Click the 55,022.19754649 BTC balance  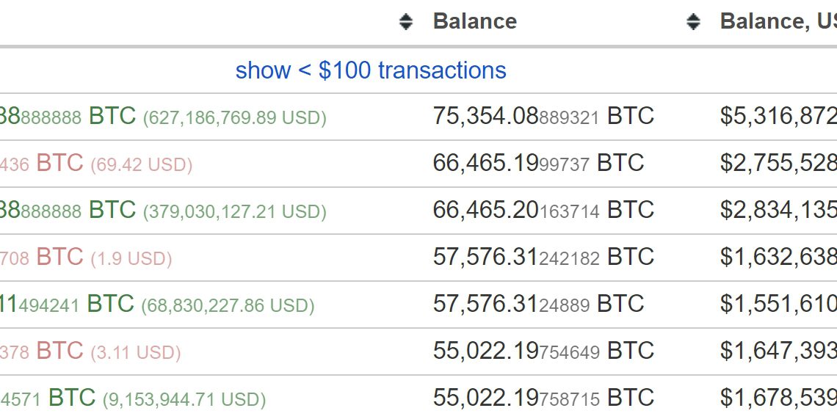click(543, 351)
